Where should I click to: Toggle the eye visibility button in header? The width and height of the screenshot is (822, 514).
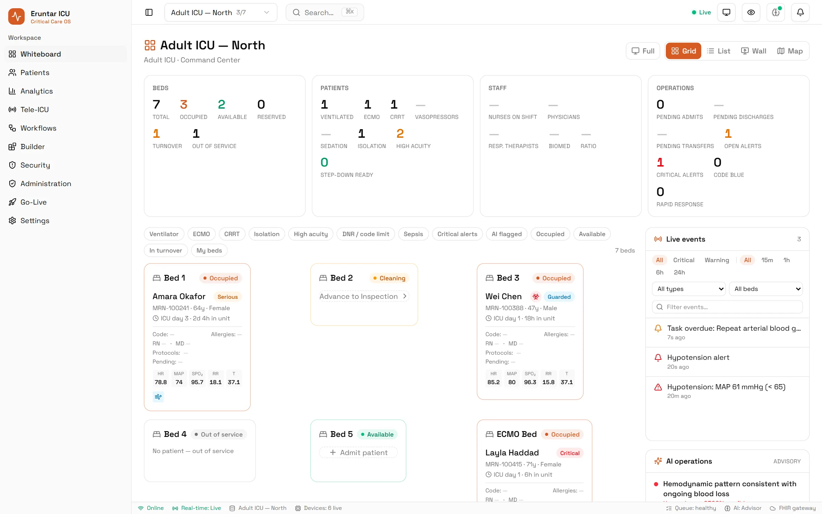(x=751, y=12)
